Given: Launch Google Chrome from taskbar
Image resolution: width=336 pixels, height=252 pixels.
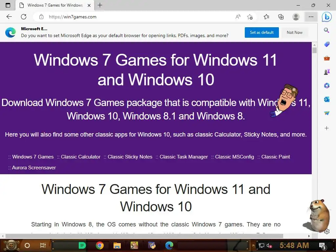Looking at the screenshot, I should [x=100, y=245].
